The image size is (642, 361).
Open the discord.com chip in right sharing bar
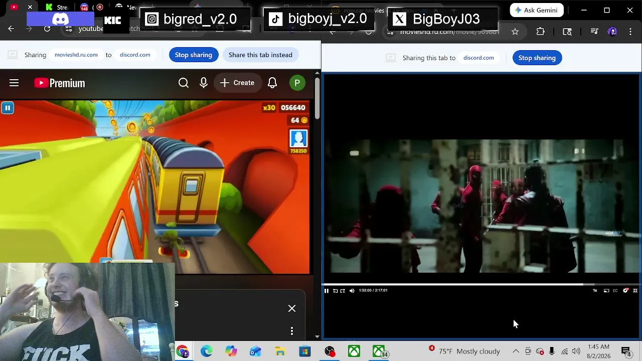pos(478,58)
